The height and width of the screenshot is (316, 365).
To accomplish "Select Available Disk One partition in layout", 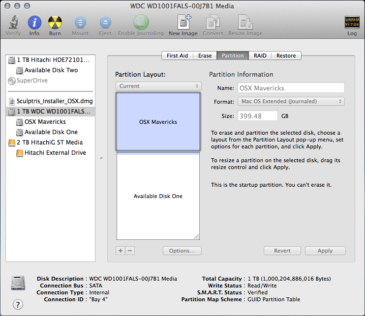I will [x=158, y=196].
